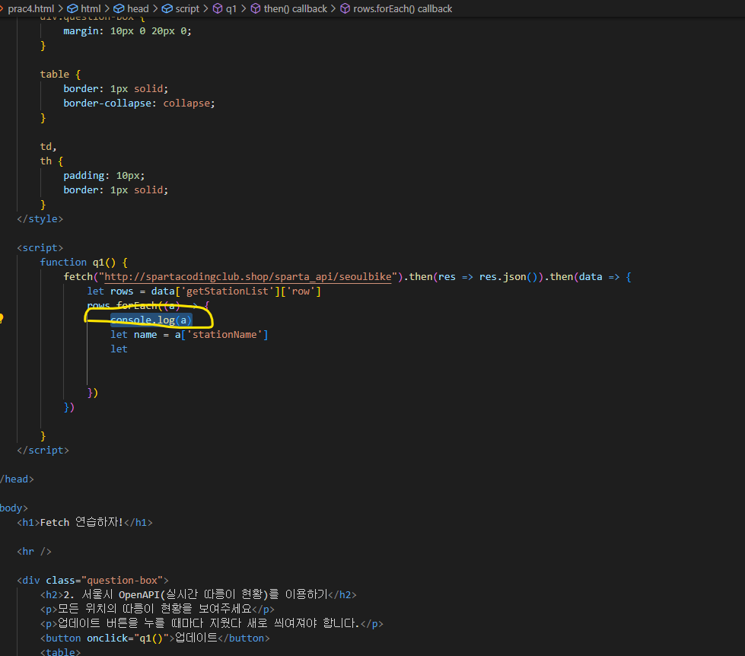
Task: Click the script breadcrumb cube icon
Action: pos(167,8)
